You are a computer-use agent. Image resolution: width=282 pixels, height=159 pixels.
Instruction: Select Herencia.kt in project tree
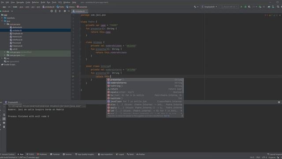16,37
